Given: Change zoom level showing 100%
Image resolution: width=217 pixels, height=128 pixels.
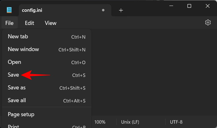Looking at the screenshot, I should 100,122.
